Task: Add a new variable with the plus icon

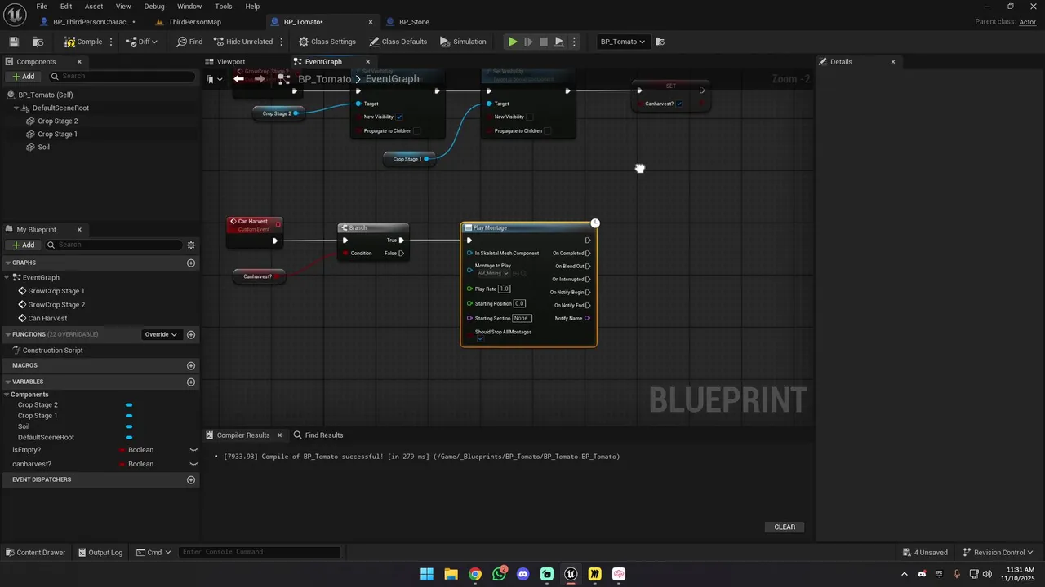Action: (x=191, y=382)
